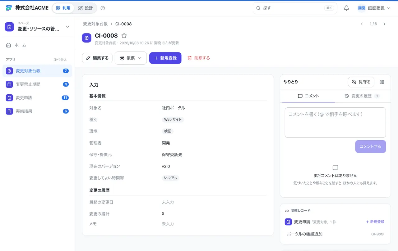The width and height of the screenshot is (398, 251).
Task: Go to previous record arrow
Action: tap(362, 24)
